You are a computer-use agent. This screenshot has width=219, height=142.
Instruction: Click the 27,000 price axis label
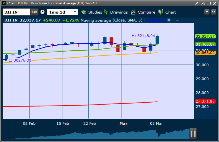202,107
